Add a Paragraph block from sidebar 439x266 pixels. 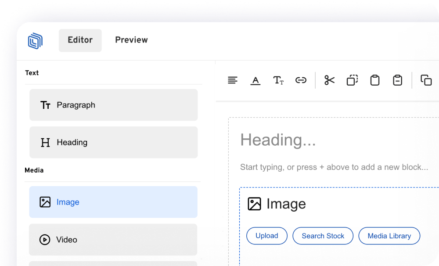[x=113, y=105]
